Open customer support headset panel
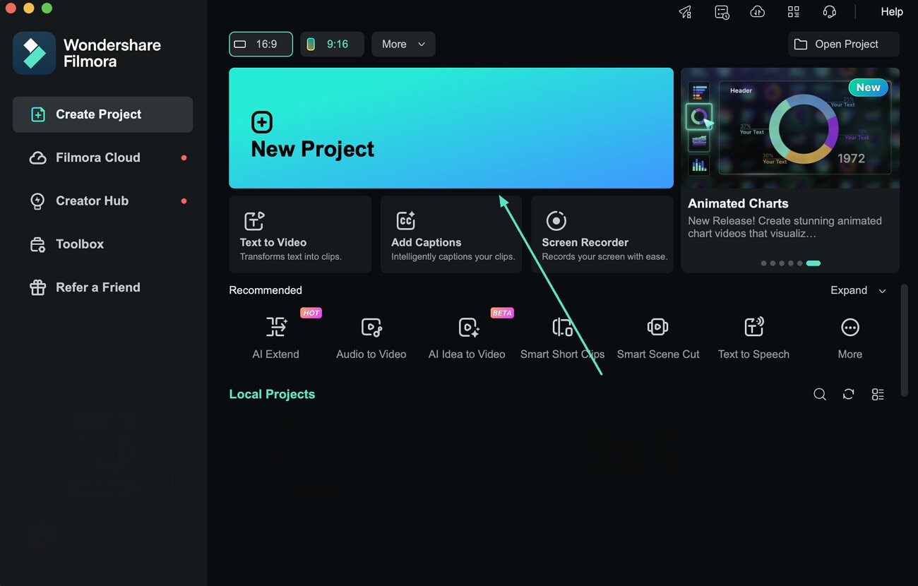 [829, 11]
